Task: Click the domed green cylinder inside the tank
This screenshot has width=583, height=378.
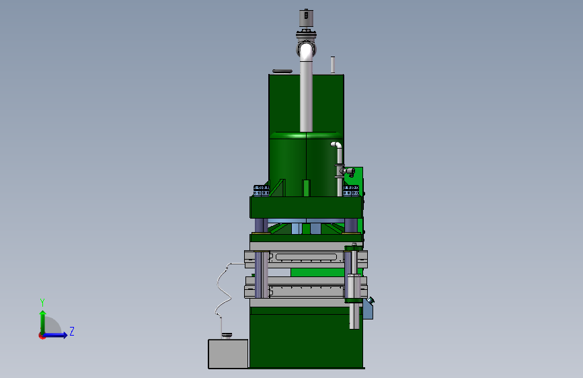Action: pos(306,163)
